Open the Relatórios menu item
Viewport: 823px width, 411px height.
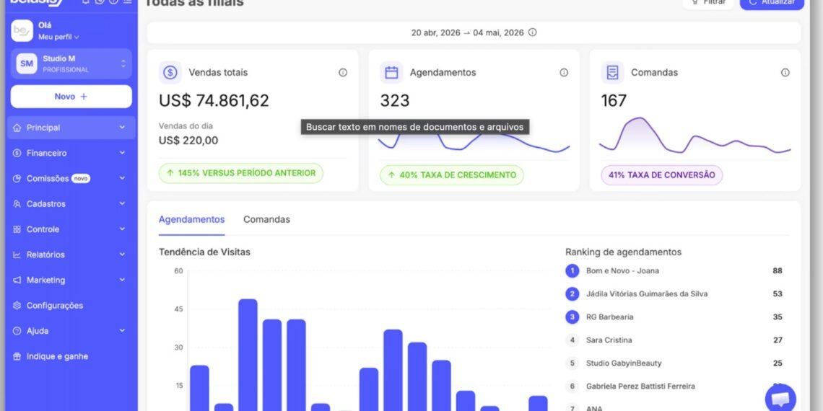coord(71,255)
